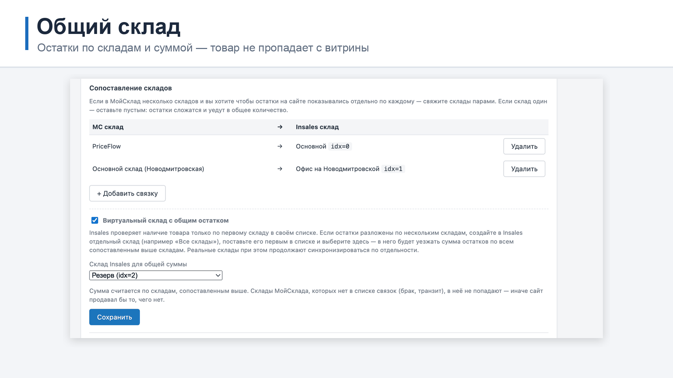Click the Insales склад column header
673x378 pixels.
[x=317, y=127]
